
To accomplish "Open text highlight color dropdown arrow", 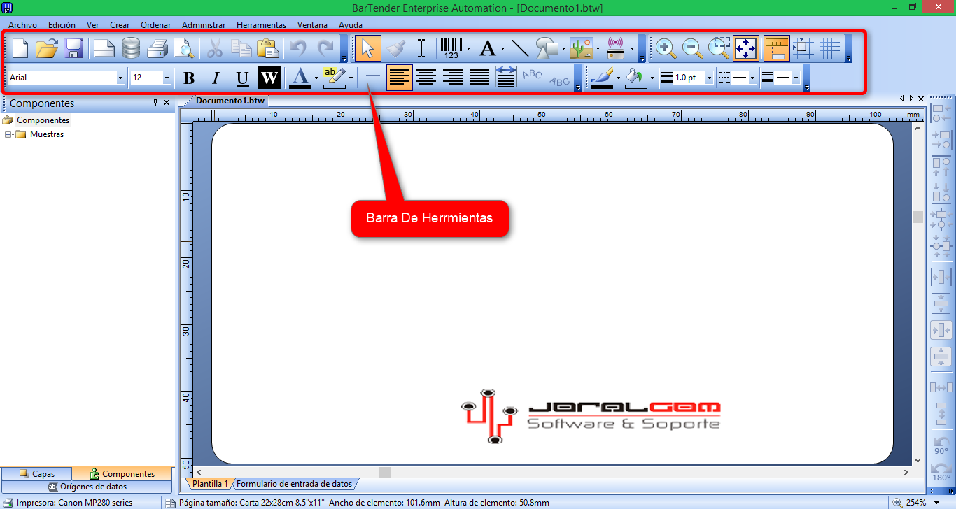I will 351,78.
